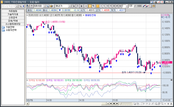Screen dimensions: 174x107
Task: Click the zoom magnifier icon in bottom toolbar
Action: tap(162, 104)
